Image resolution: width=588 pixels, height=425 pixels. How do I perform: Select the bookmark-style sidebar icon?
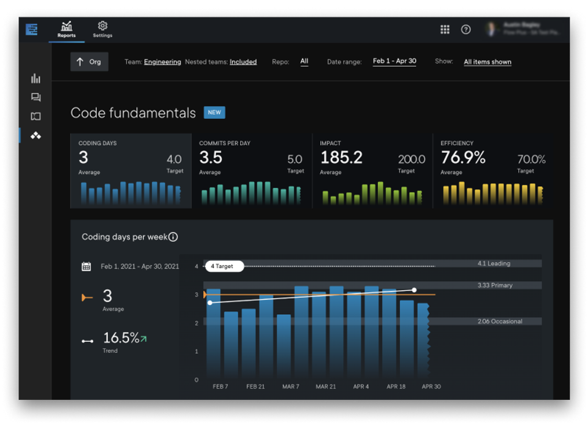point(36,116)
